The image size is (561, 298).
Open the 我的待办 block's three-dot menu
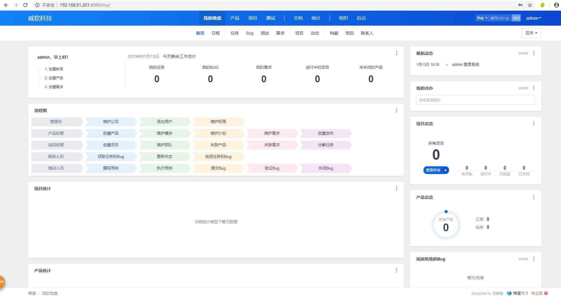click(534, 88)
